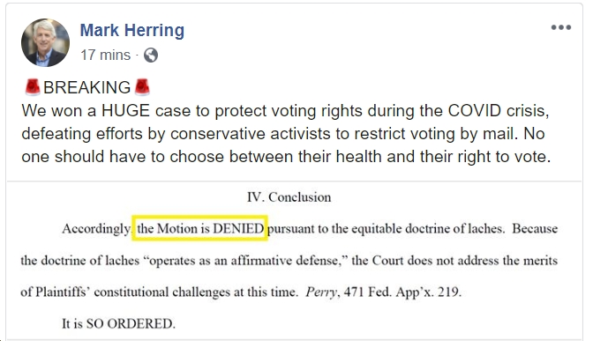Image resolution: width=593 pixels, height=341 pixels.
Task: Click the yellow highlighted 'the Motion is DENIED' box
Action: (x=199, y=227)
